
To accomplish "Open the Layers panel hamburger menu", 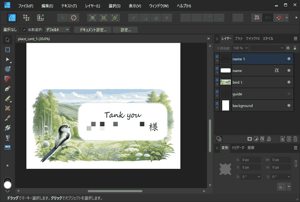I will point(296,38).
